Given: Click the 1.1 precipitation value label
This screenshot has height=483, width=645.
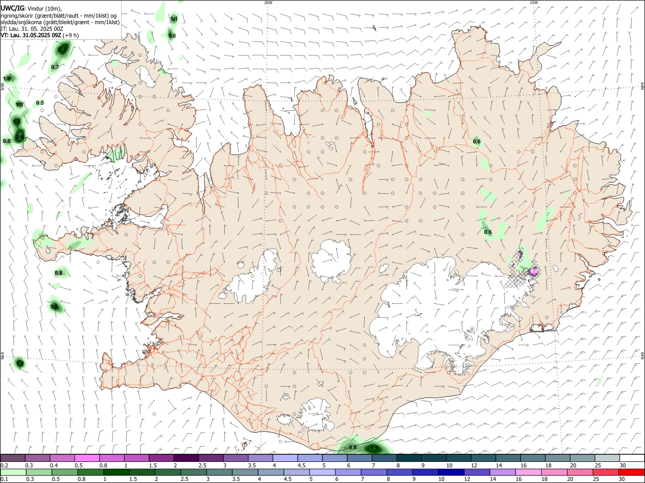Looking at the screenshot, I should pos(174,19).
